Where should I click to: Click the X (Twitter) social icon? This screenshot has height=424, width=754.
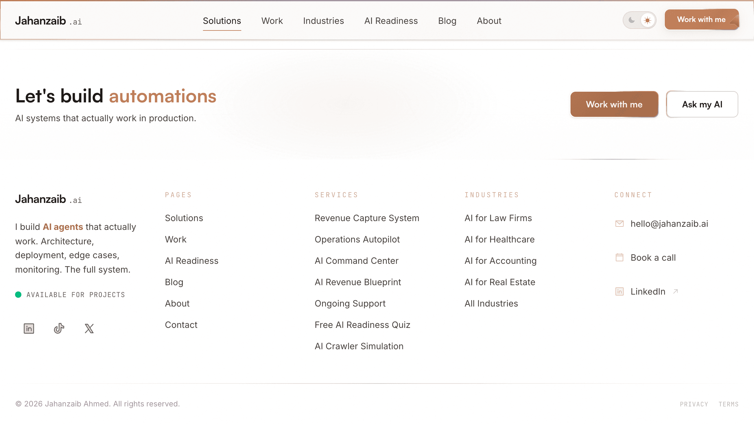[89, 328]
